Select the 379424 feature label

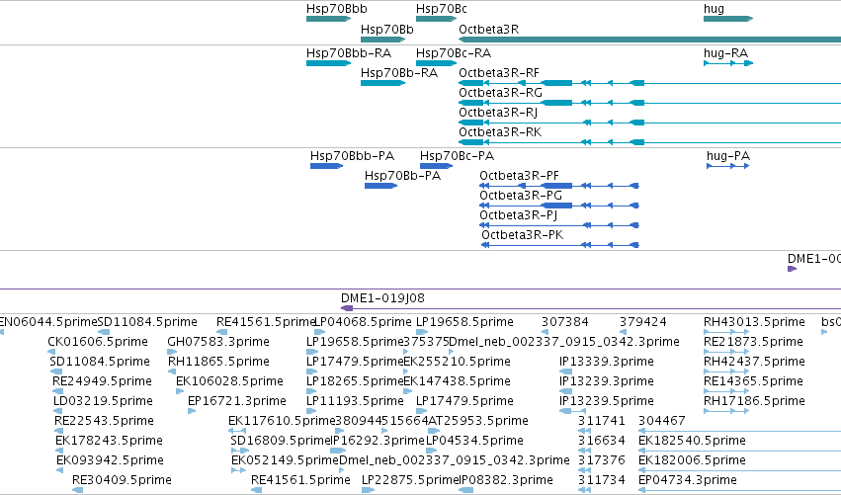643,322
